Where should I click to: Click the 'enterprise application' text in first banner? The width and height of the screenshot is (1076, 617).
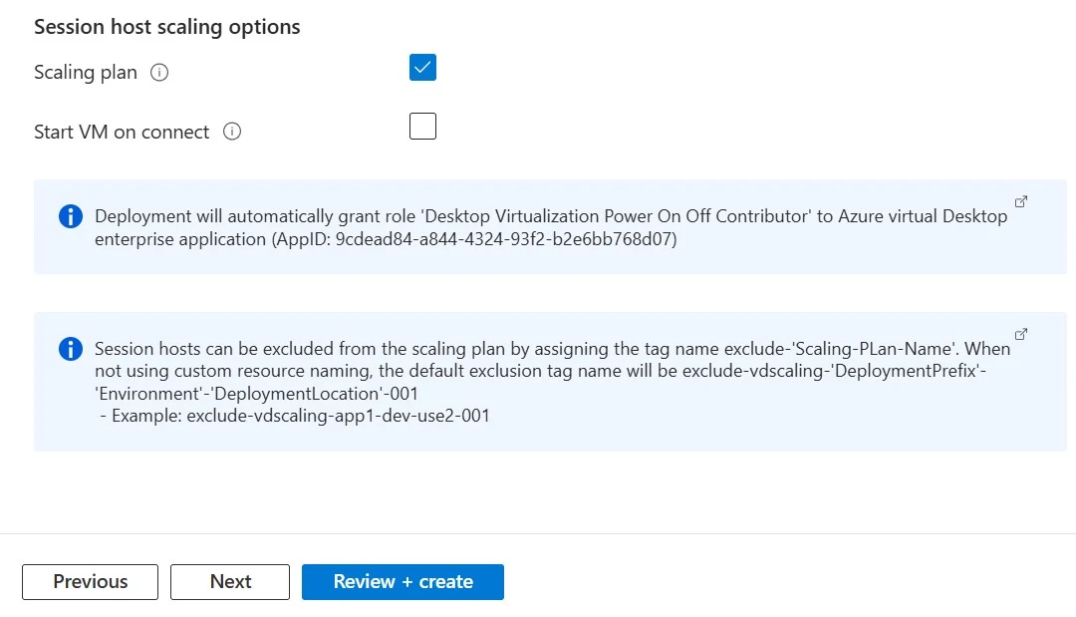pyautogui.click(x=177, y=239)
